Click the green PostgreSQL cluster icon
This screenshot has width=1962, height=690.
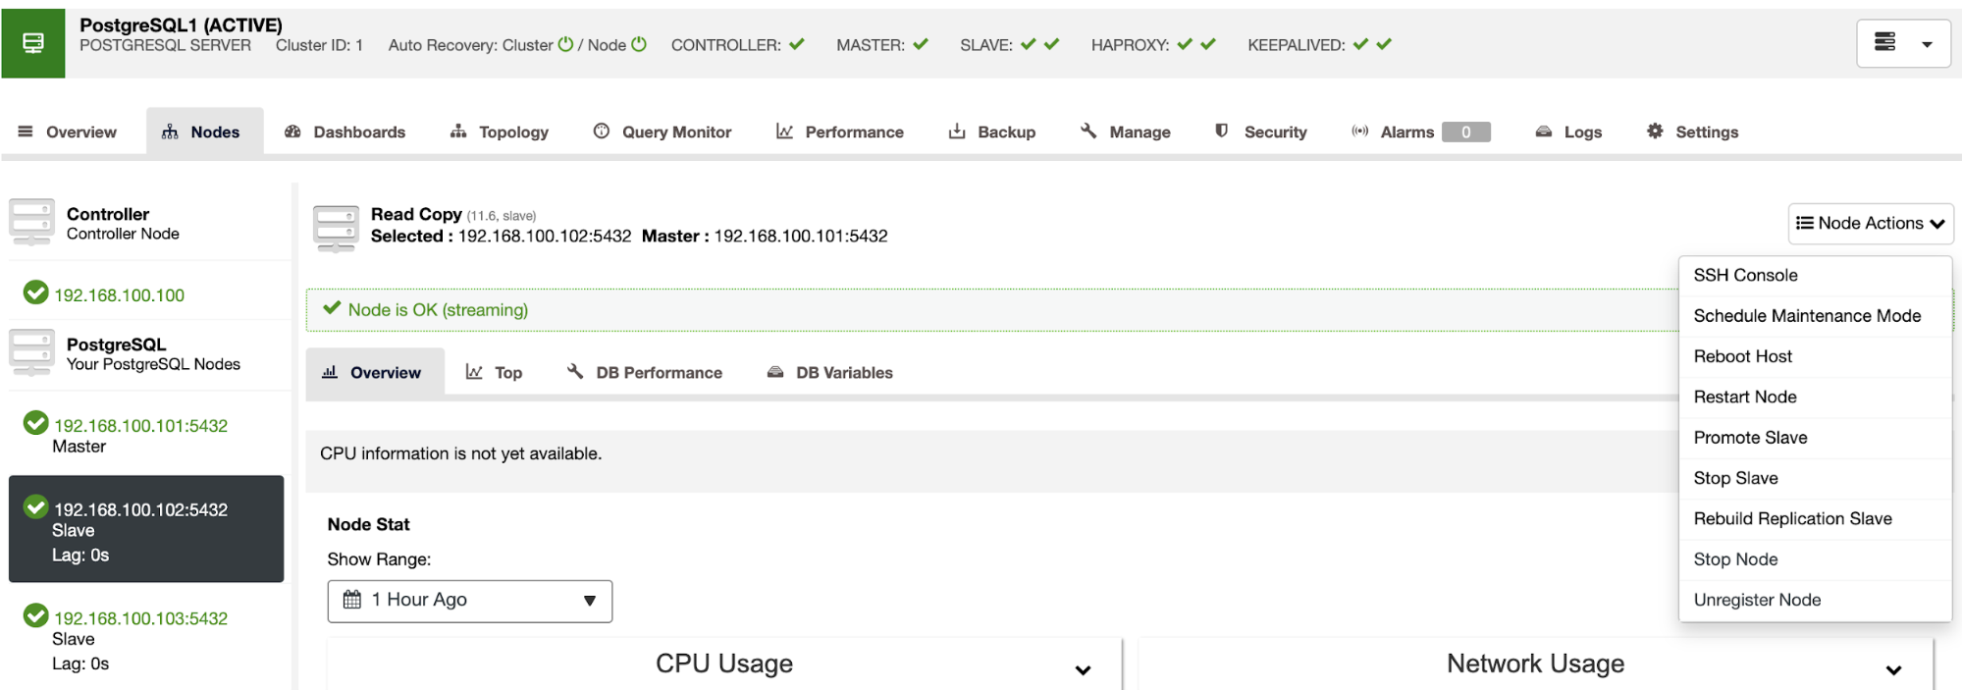[x=32, y=43]
